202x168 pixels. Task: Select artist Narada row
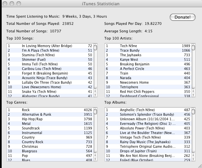(148, 78)
